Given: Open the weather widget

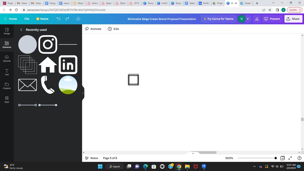Looking at the screenshot, I should tap(13, 167).
